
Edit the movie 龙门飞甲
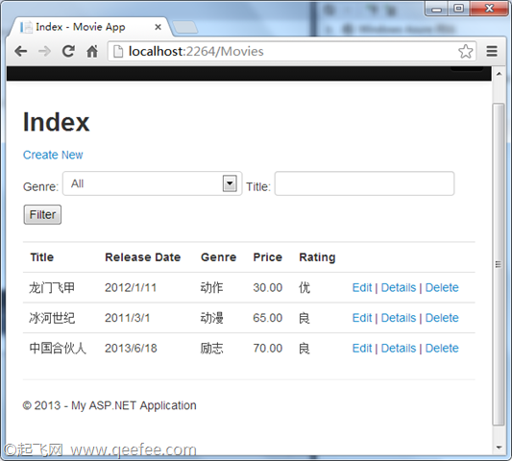pyautogui.click(x=362, y=287)
